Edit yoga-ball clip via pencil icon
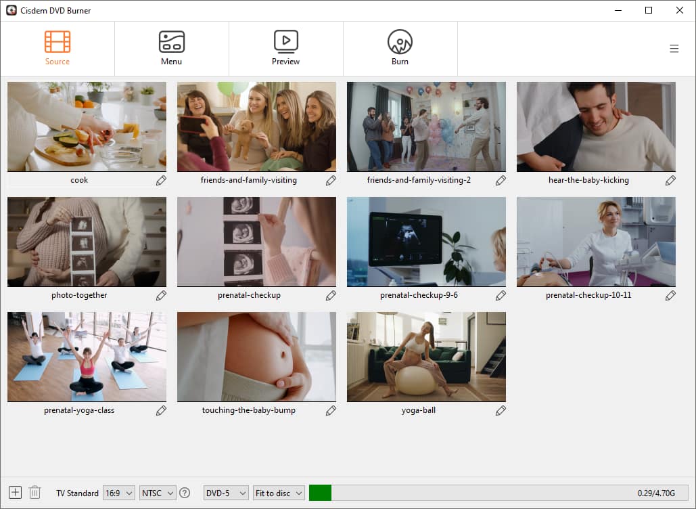The width and height of the screenshot is (696, 509). (x=501, y=411)
